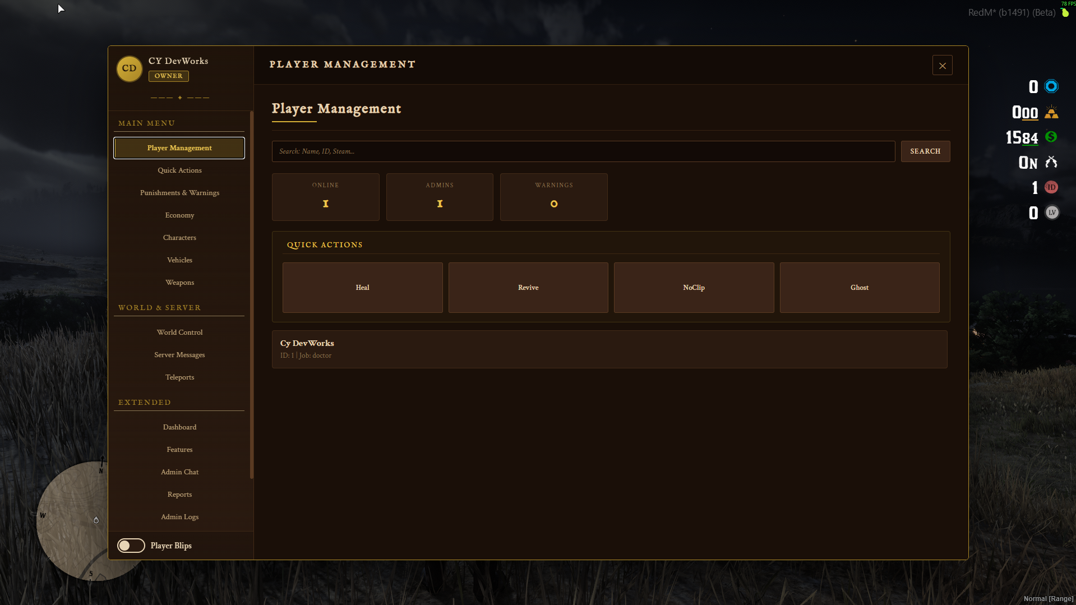Open Server Messages section
This screenshot has width=1076, height=605.
coord(179,355)
